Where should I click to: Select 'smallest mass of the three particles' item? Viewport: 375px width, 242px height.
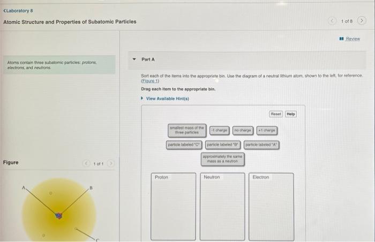click(x=187, y=130)
